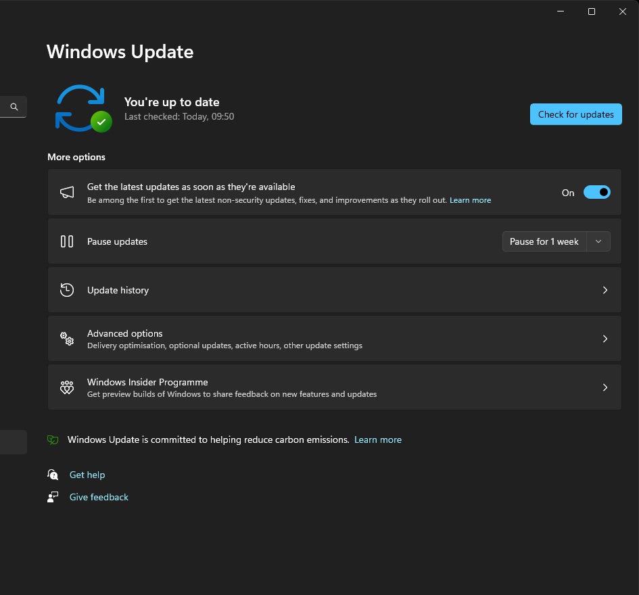Open Learn more link about carbon emissions
This screenshot has width=639, height=595.
(x=378, y=439)
